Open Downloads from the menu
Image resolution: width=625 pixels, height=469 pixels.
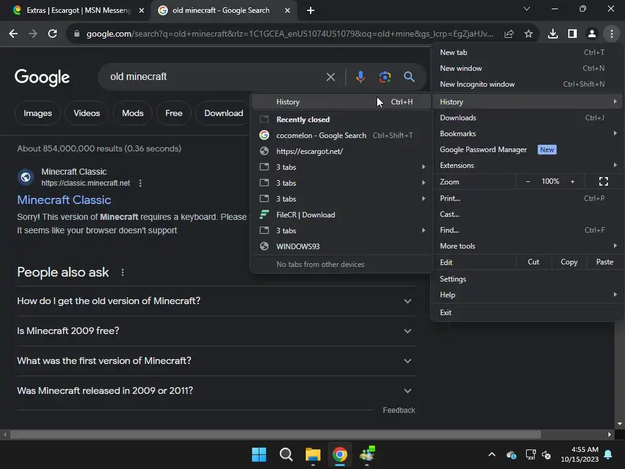(527, 118)
